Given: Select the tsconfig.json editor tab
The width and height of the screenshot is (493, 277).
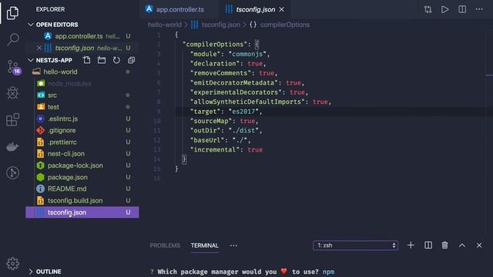Looking at the screenshot, I should [255, 9].
